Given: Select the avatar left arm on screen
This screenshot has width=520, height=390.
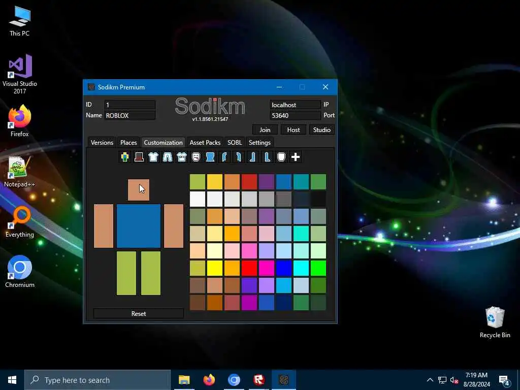Looking at the screenshot, I should [x=104, y=226].
